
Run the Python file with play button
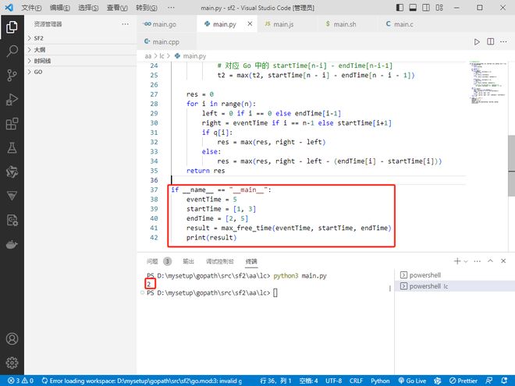click(478, 42)
